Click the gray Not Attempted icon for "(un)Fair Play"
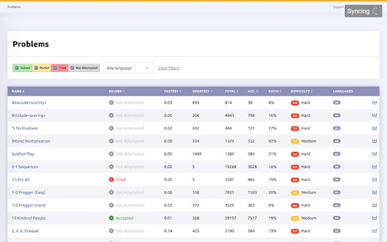 pyautogui.click(x=110, y=154)
